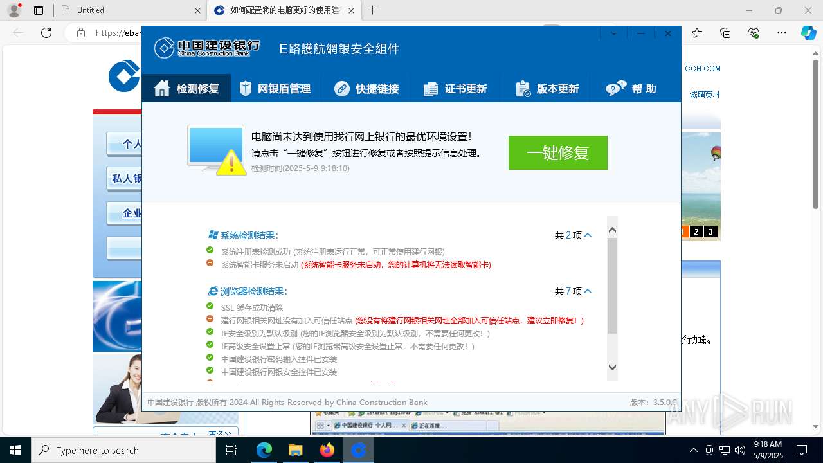The height and width of the screenshot is (463, 823).
Task: Click the IE高级安全设置正常 result row
Action: (340, 346)
